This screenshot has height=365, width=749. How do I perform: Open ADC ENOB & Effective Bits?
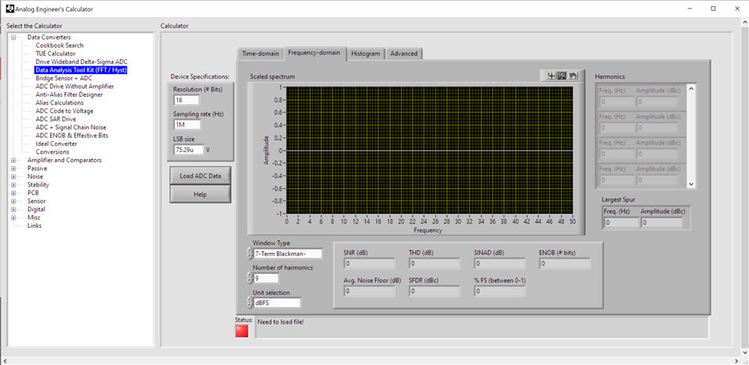(72, 136)
